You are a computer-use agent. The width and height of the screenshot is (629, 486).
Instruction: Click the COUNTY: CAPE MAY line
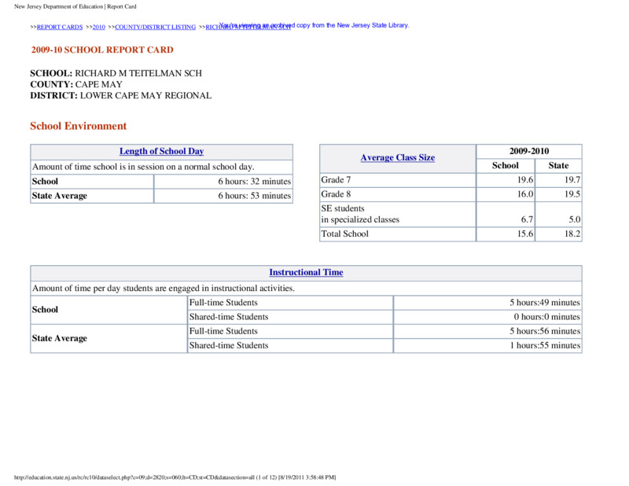click(76, 85)
